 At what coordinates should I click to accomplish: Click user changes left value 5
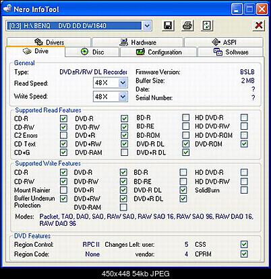pos(186,245)
